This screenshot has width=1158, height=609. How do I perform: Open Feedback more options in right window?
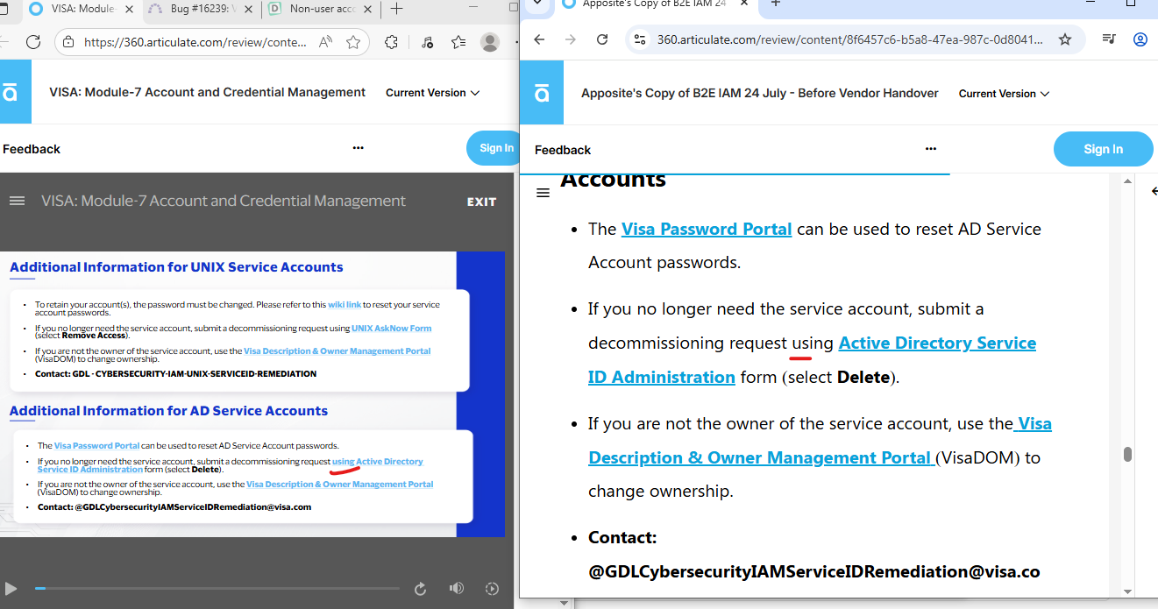coord(931,149)
